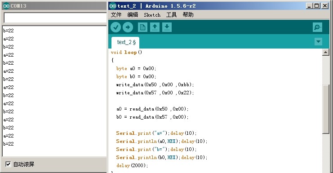Click 'a0 = read_data(0x50 ,0x00);' line
This screenshot has width=333, height=173.
coord(152,109)
